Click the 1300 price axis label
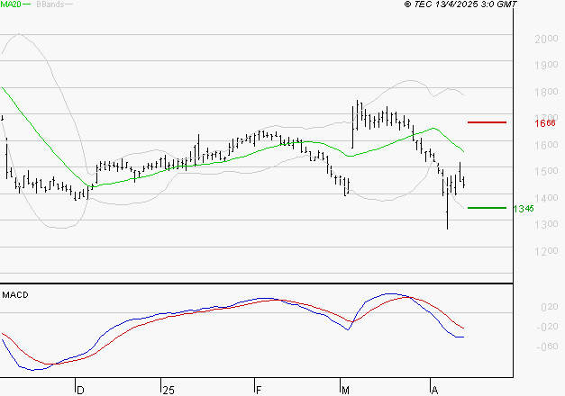Image resolution: width=565 pixels, height=396 pixels. pyautogui.click(x=546, y=224)
